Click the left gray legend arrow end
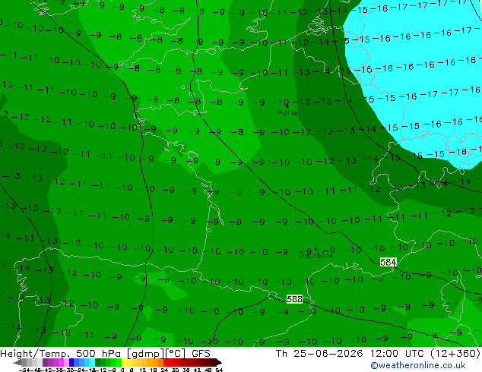 coord(17,363)
